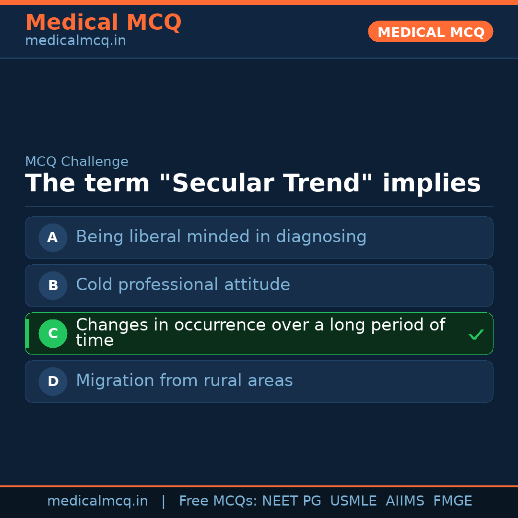Open the medicalmcq.in link in the footer
The width and height of the screenshot is (518, 518).
(x=97, y=501)
